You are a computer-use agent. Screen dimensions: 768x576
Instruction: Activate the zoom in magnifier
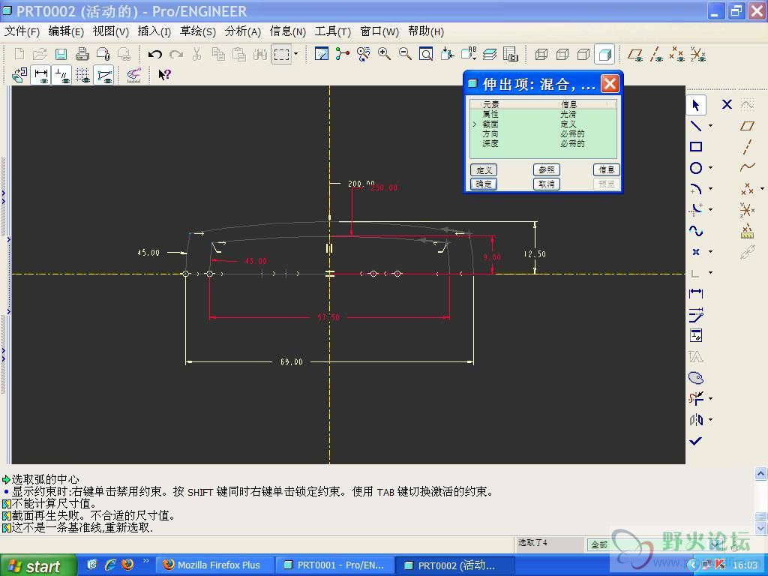tap(385, 54)
